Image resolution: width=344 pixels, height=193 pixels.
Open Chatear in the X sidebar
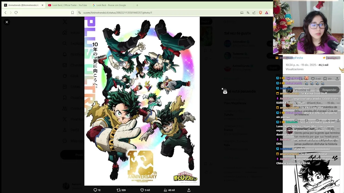coord(73,65)
